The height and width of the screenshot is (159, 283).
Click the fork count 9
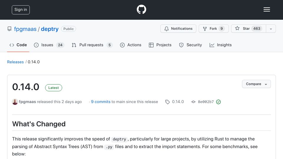pyautogui.click(x=222, y=29)
